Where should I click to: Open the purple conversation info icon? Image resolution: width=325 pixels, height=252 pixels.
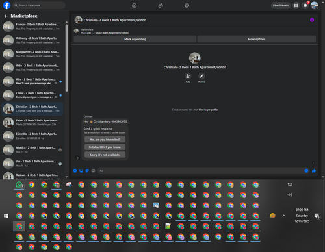312,20
